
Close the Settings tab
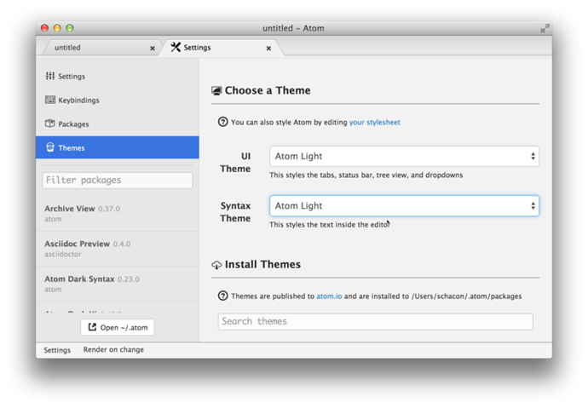[268, 49]
